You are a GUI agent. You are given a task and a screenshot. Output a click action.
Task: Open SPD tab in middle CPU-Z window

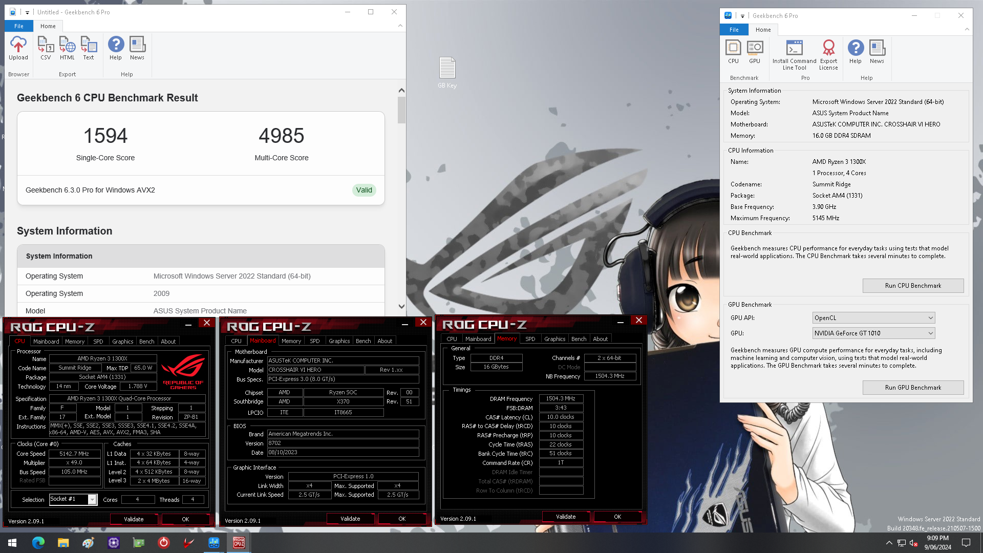coord(315,341)
